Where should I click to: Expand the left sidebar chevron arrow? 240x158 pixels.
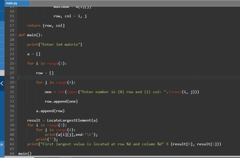(x=2, y=83)
